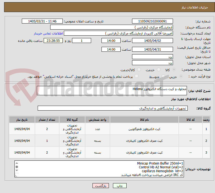Click the response deadline date 1405/04/02
Screen dimensions: 215x193
point(152,41)
